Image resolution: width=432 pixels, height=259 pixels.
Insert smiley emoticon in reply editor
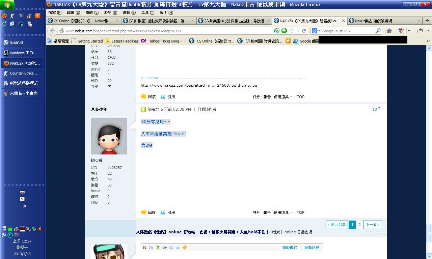coord(185,248)
